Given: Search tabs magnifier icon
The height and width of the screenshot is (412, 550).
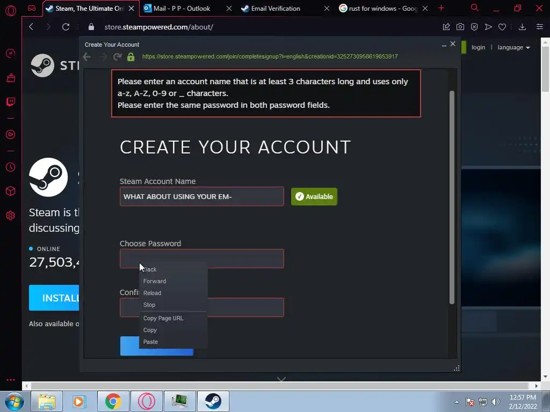Looking at the screenshot, I should tap(475, 8).
